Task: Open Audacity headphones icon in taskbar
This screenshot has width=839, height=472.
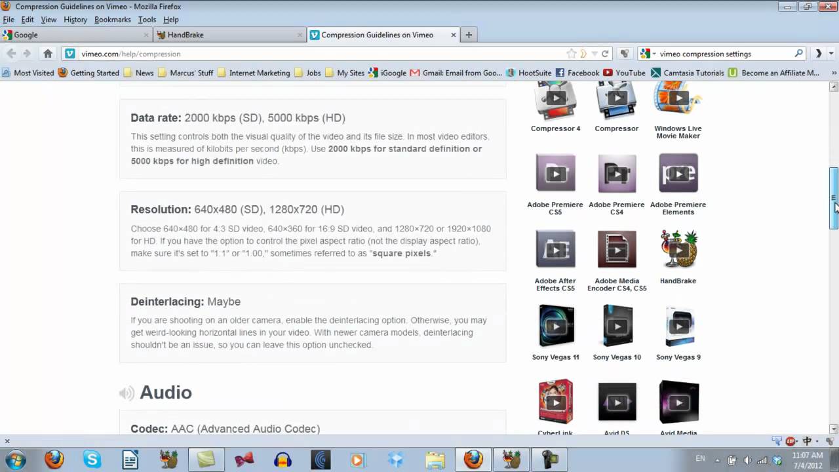Action: pyautogui.click(x=283, y=460)
